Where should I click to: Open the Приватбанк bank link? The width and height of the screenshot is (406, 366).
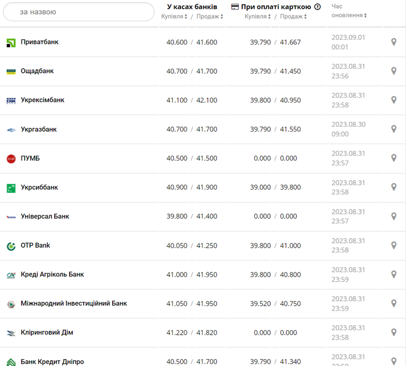tap(40, 42)
